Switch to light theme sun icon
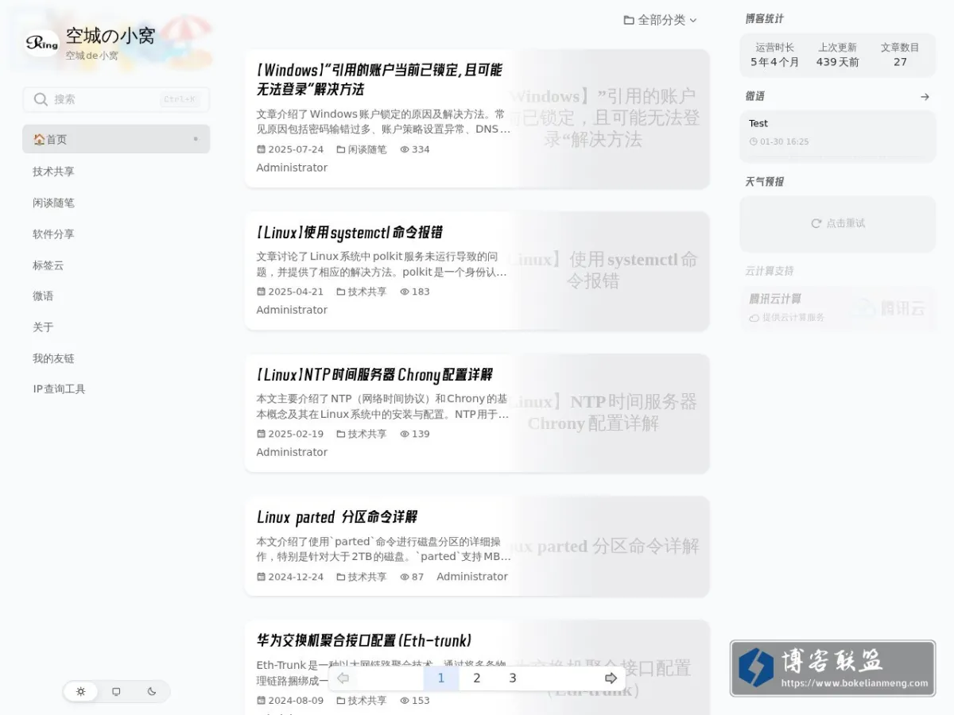This screenshot has width=954, height=715. click(80, 691)
